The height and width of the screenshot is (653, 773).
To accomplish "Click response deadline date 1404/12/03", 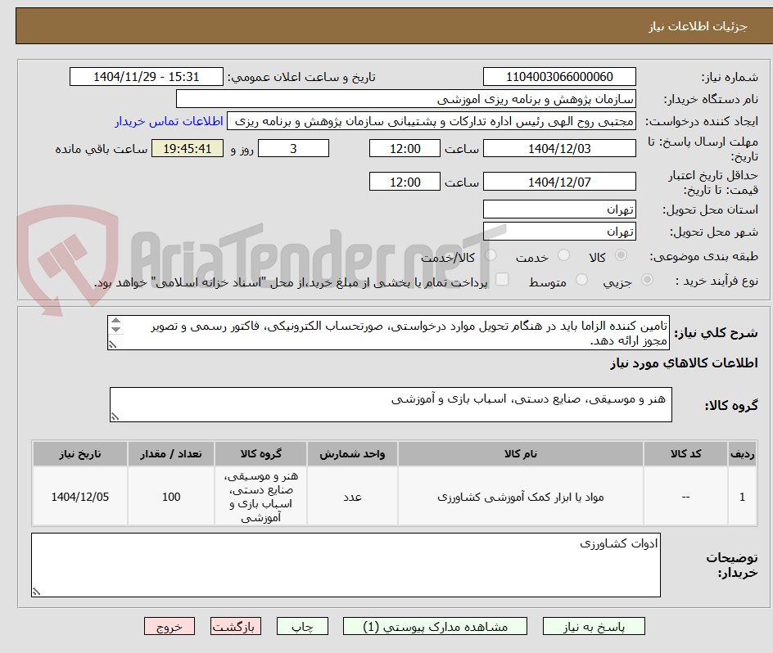I will pyautogui.click(x=559, y=148).
